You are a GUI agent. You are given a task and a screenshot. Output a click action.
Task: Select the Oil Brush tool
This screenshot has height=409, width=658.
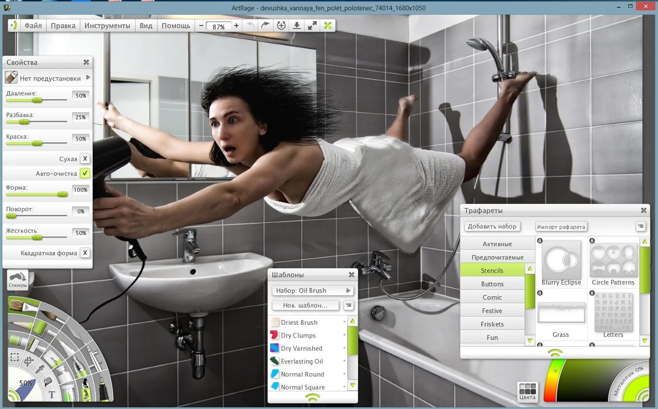coord(23,306)
